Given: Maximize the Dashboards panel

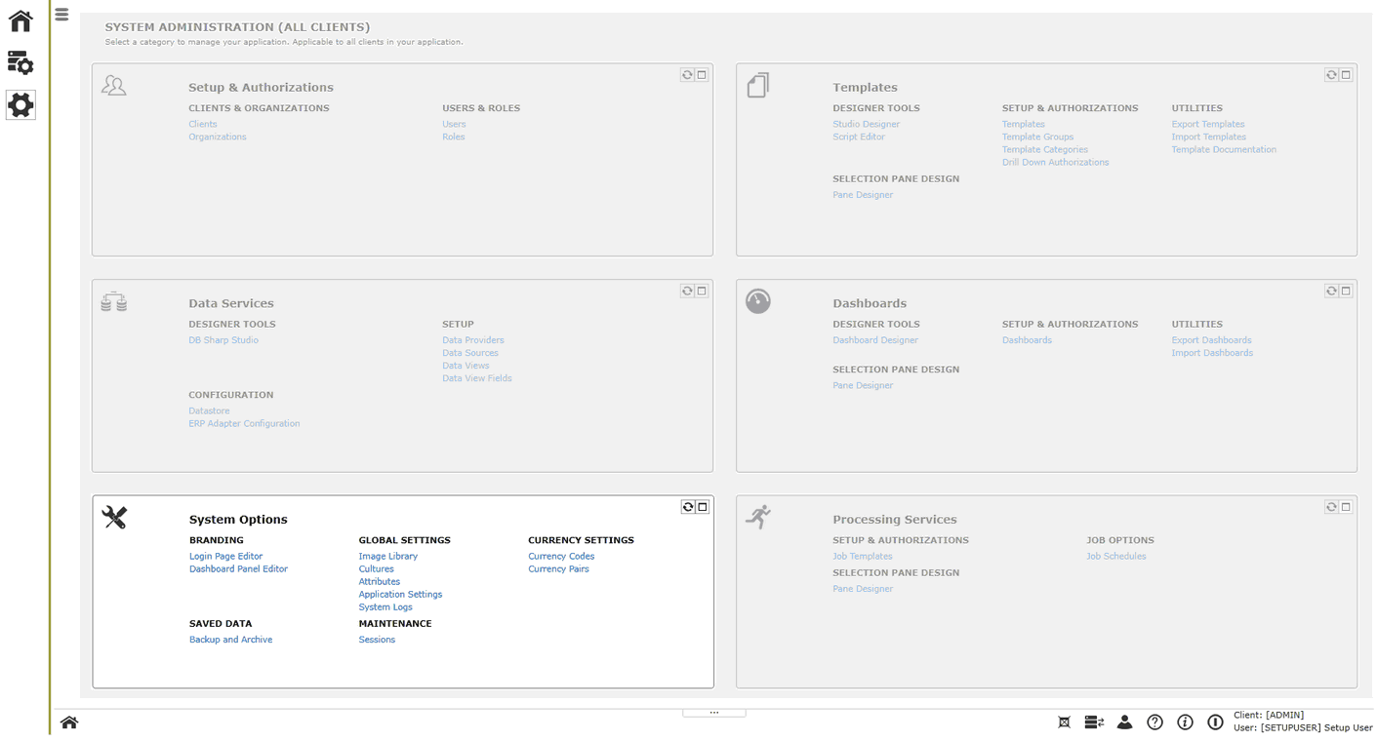Looking at the screenshot, I should [1345, 290].
